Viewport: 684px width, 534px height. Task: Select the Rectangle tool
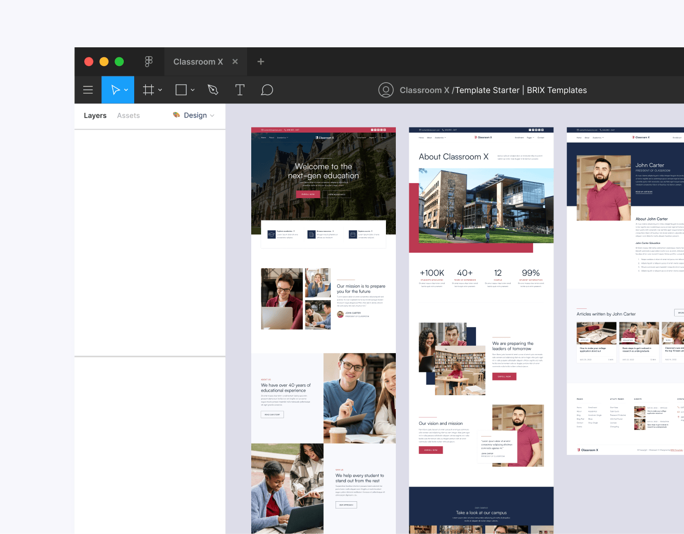pyautogui.click(x=180, y=89)
